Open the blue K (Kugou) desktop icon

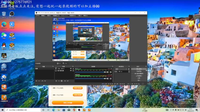pos(12,25)
